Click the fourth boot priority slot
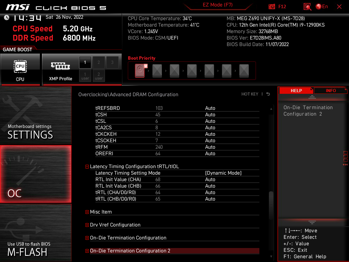This screenshot has width=349, height=262. click(192, 71)
